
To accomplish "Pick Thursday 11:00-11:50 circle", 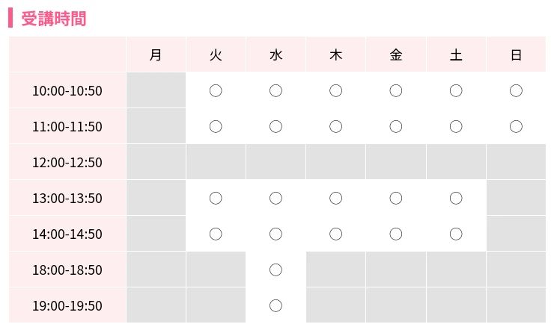I will pos(336,126).
